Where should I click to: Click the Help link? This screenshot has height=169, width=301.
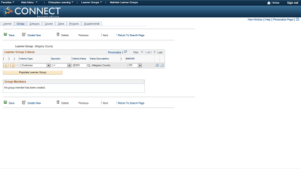click(268, 20)
